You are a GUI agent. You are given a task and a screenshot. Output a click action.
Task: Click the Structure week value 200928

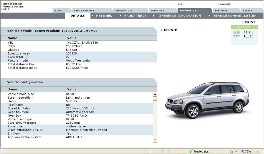71,53
